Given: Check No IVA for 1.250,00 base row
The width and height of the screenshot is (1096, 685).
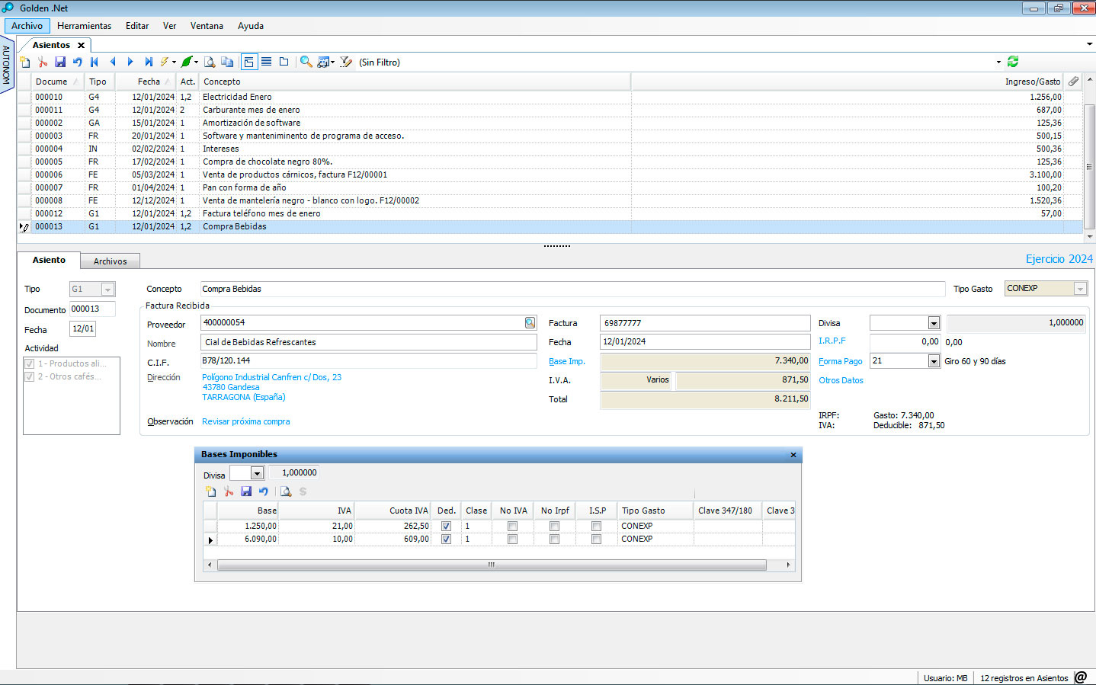Looking at the screenshot, I should (512, 526).
